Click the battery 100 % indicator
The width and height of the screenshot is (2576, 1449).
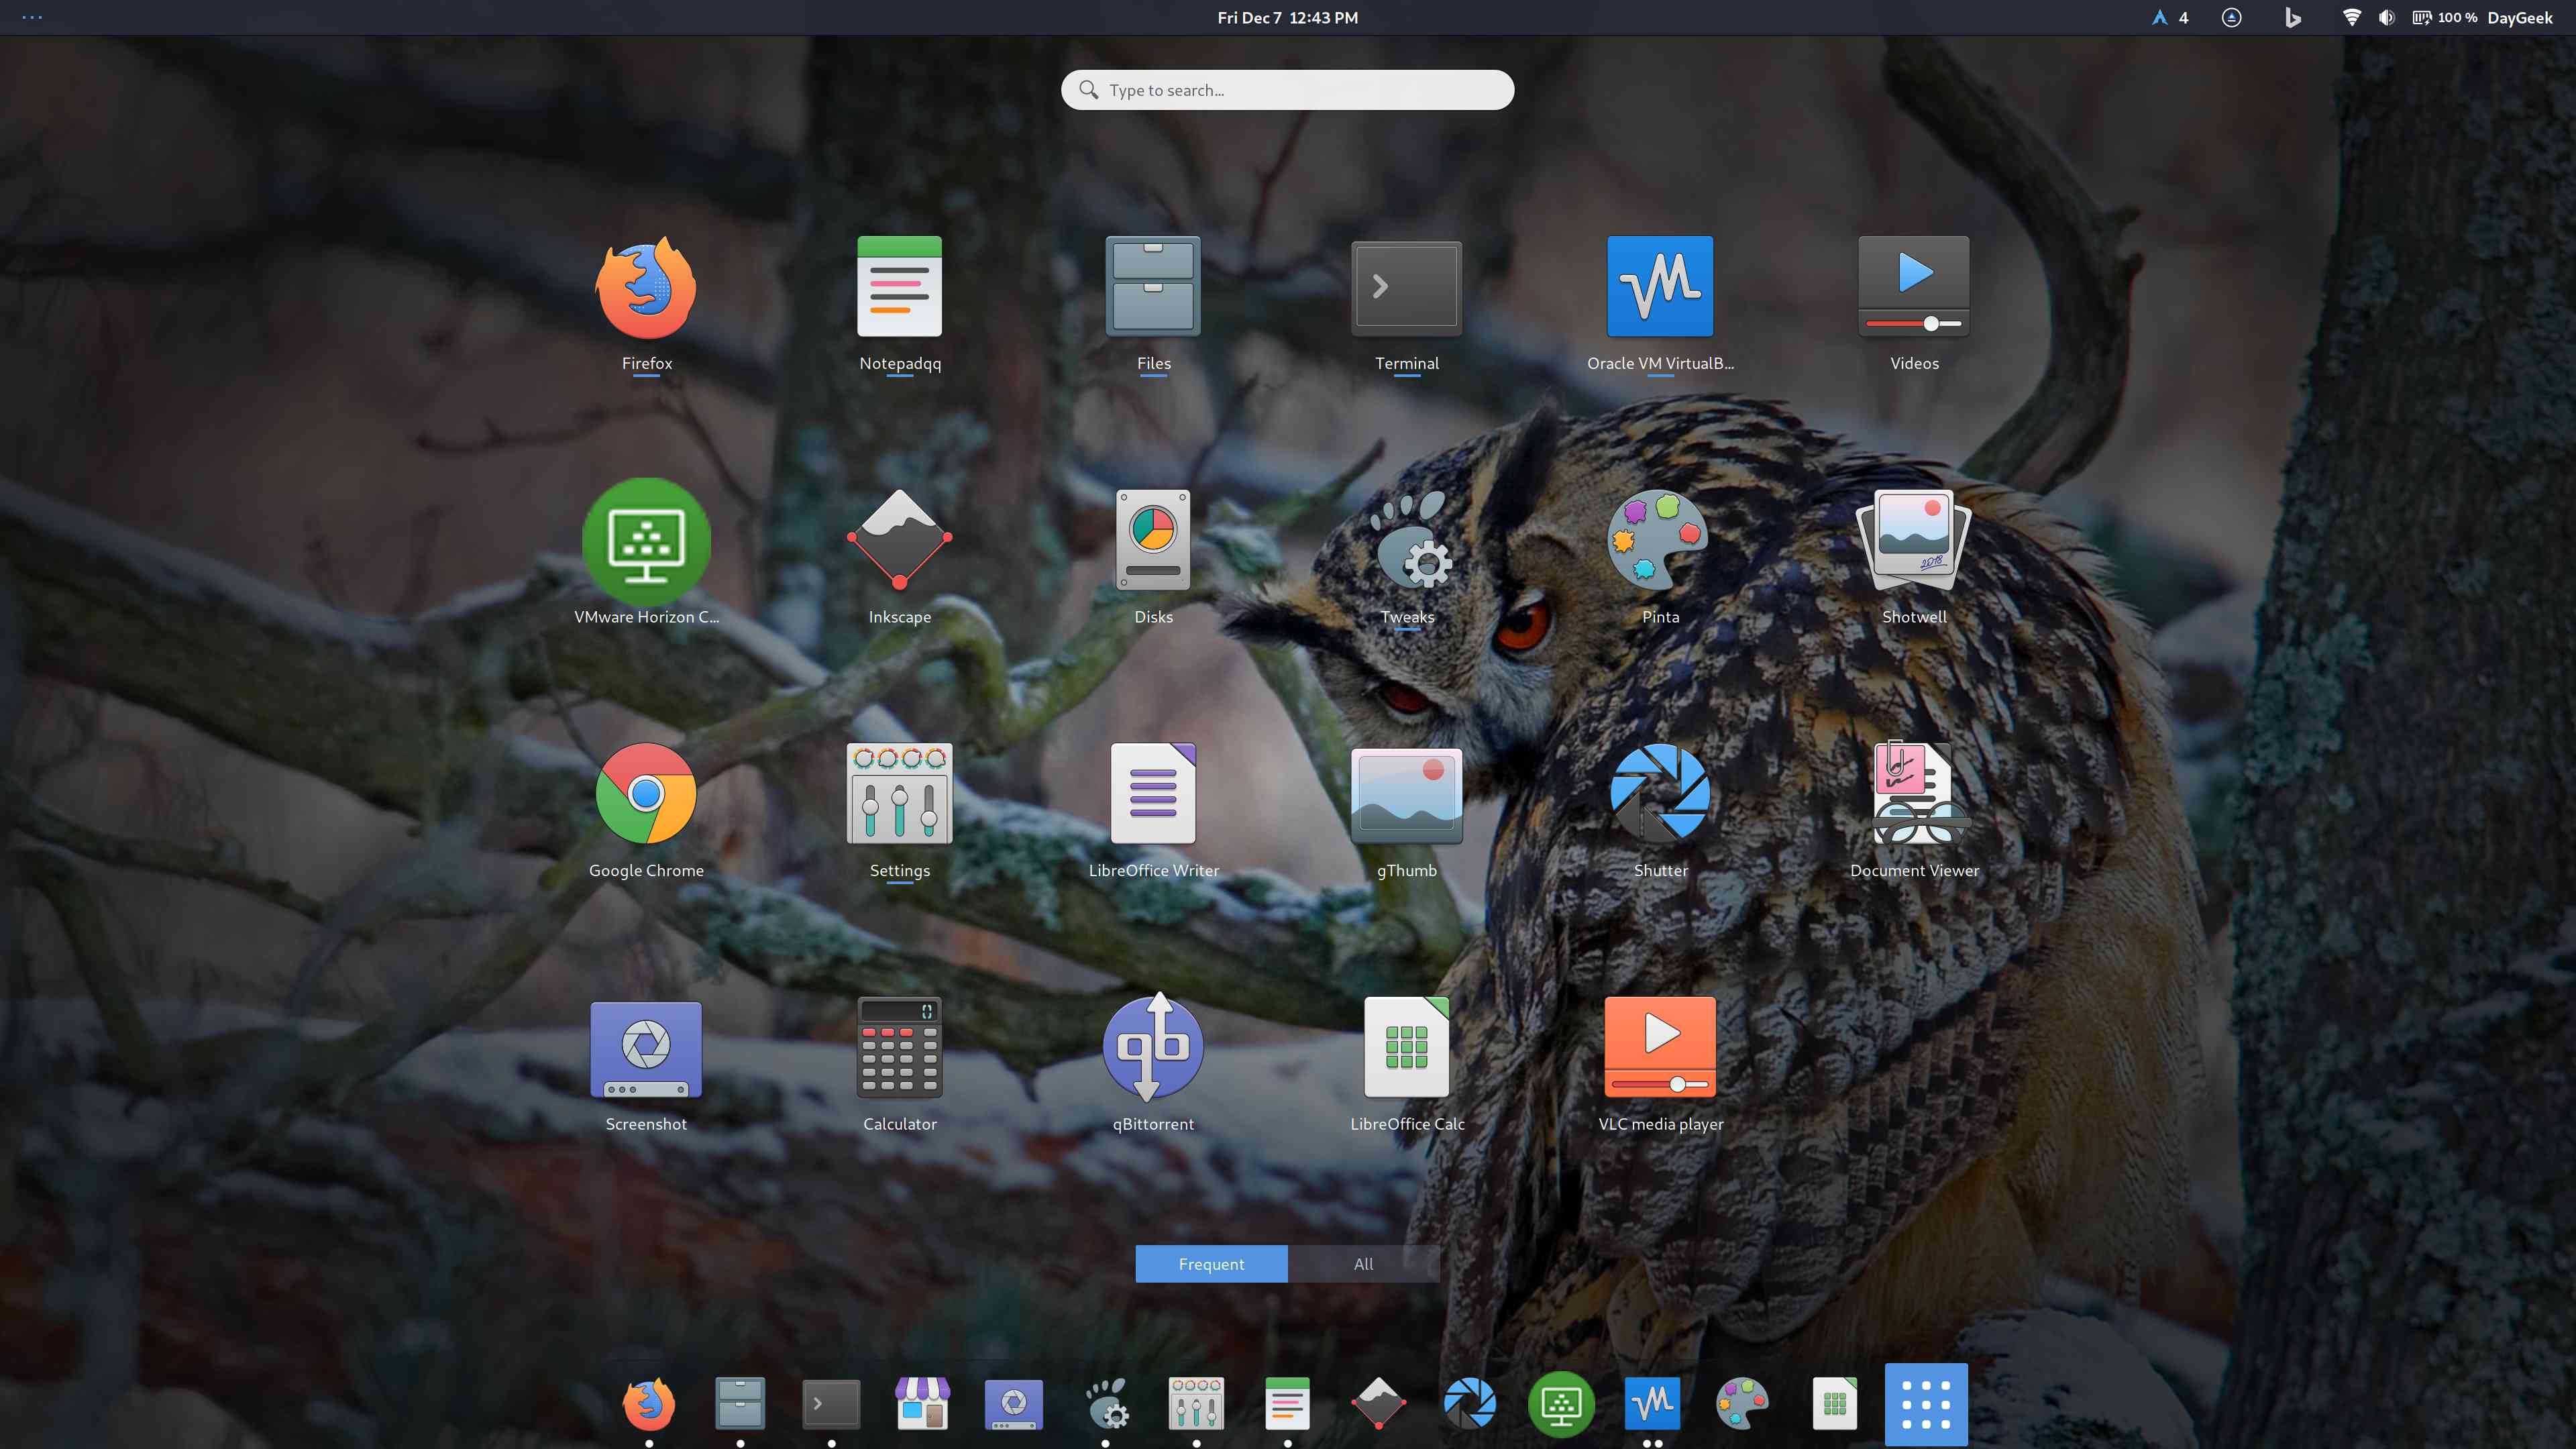click(2444, 17)
